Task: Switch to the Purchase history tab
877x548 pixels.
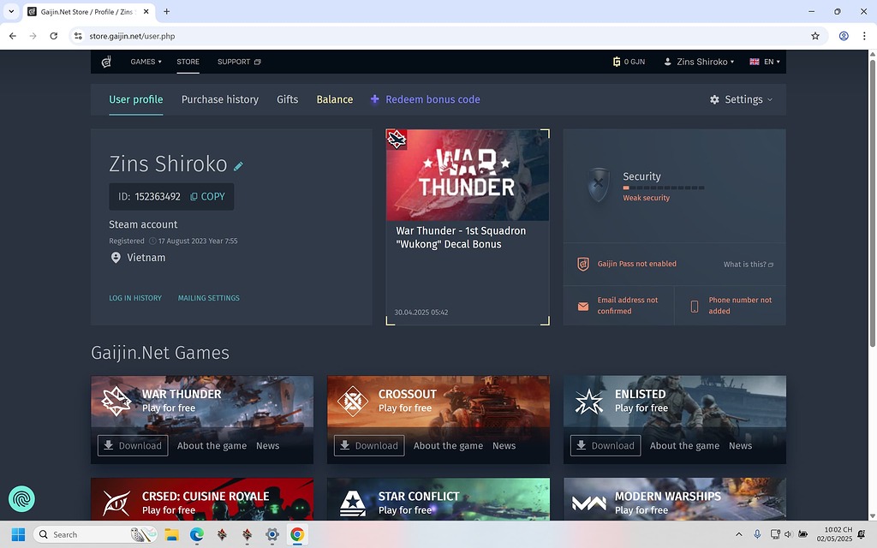Action: click(219, 99)
